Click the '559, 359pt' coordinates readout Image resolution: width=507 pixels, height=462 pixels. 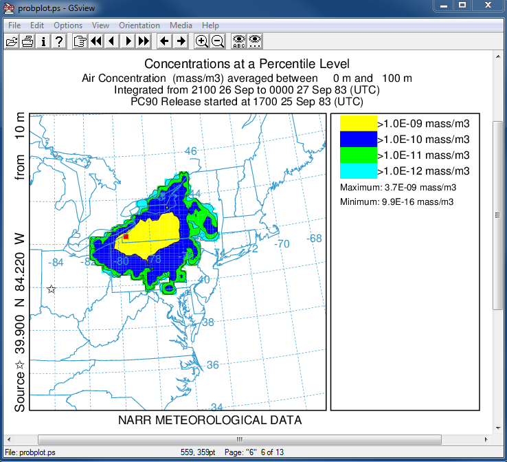coord(198,452)
